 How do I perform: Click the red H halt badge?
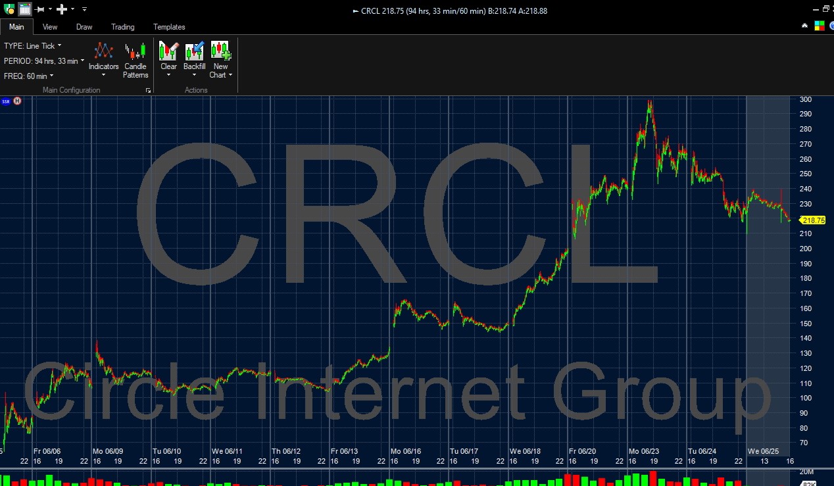[18, 101]
